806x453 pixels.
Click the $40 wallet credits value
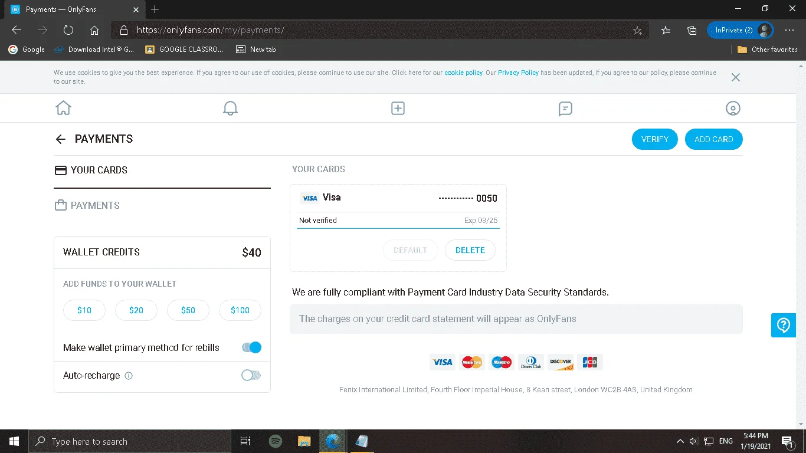coord(251,252)
